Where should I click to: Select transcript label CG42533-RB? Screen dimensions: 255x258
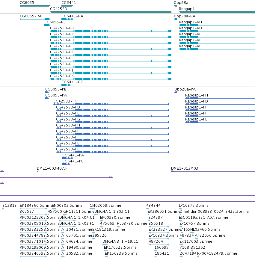pos(62,28)
